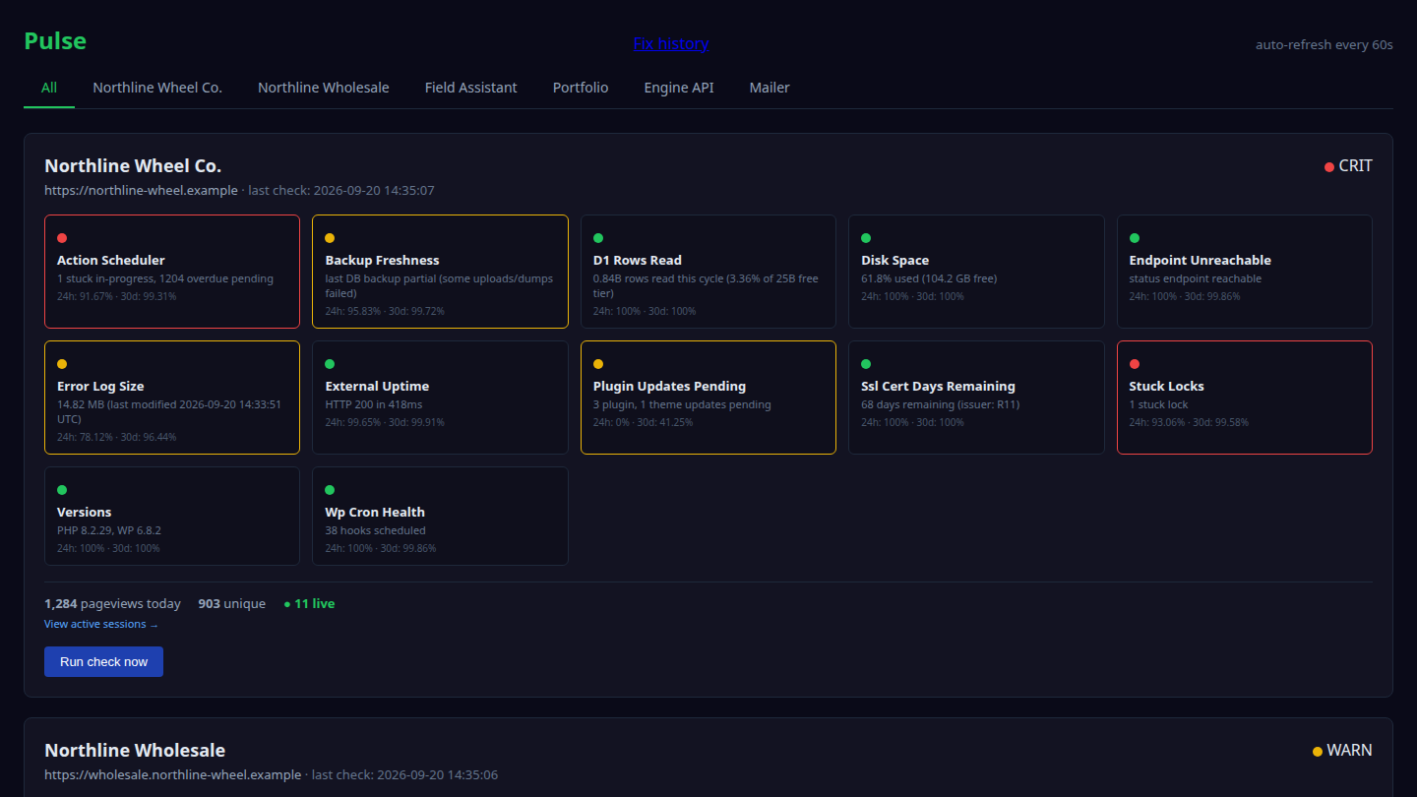Screen dimensions: 1417x797
Task: Click '1 stuck in-progress, 1204 overdue pending' text
Action: [165, 278]
